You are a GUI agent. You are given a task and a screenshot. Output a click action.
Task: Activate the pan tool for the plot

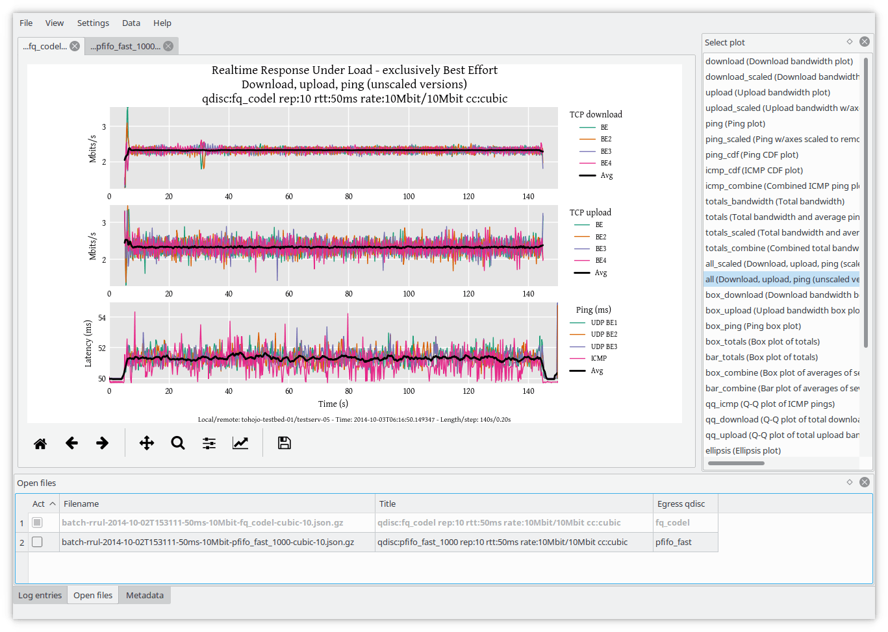click(146, 443)
